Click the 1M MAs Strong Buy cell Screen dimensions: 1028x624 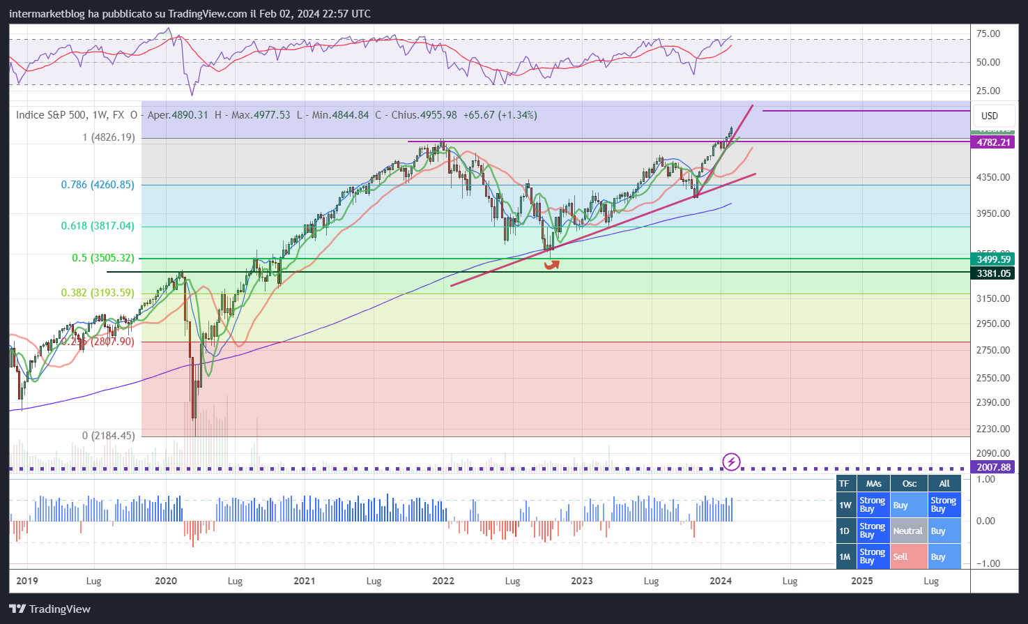click(873, 556)
